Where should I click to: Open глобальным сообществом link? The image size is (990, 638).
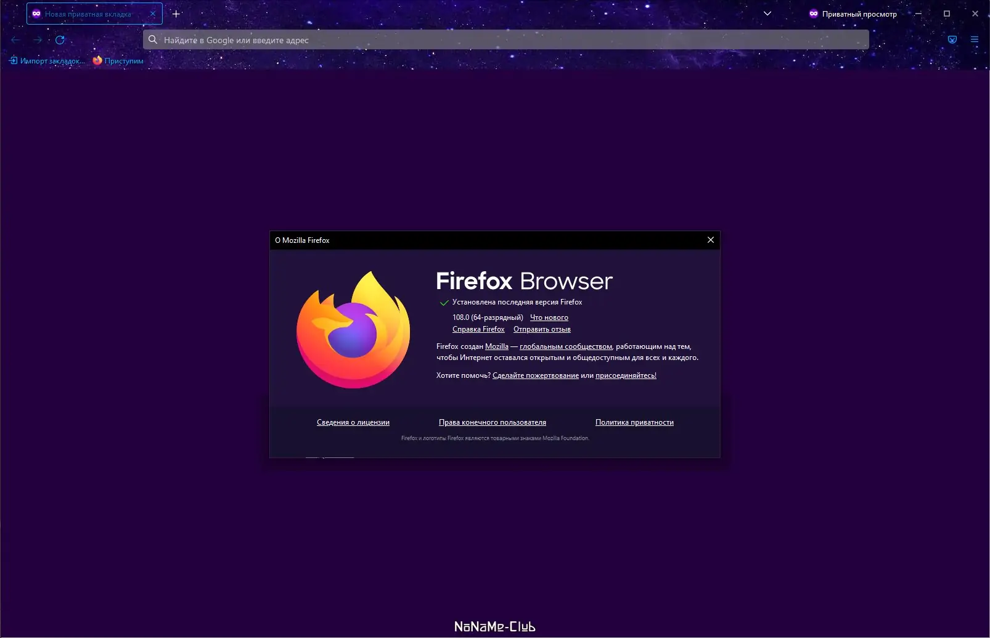[566, 346]
